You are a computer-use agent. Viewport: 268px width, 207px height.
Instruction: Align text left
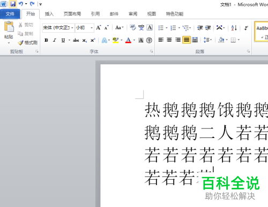click(161, 40)
